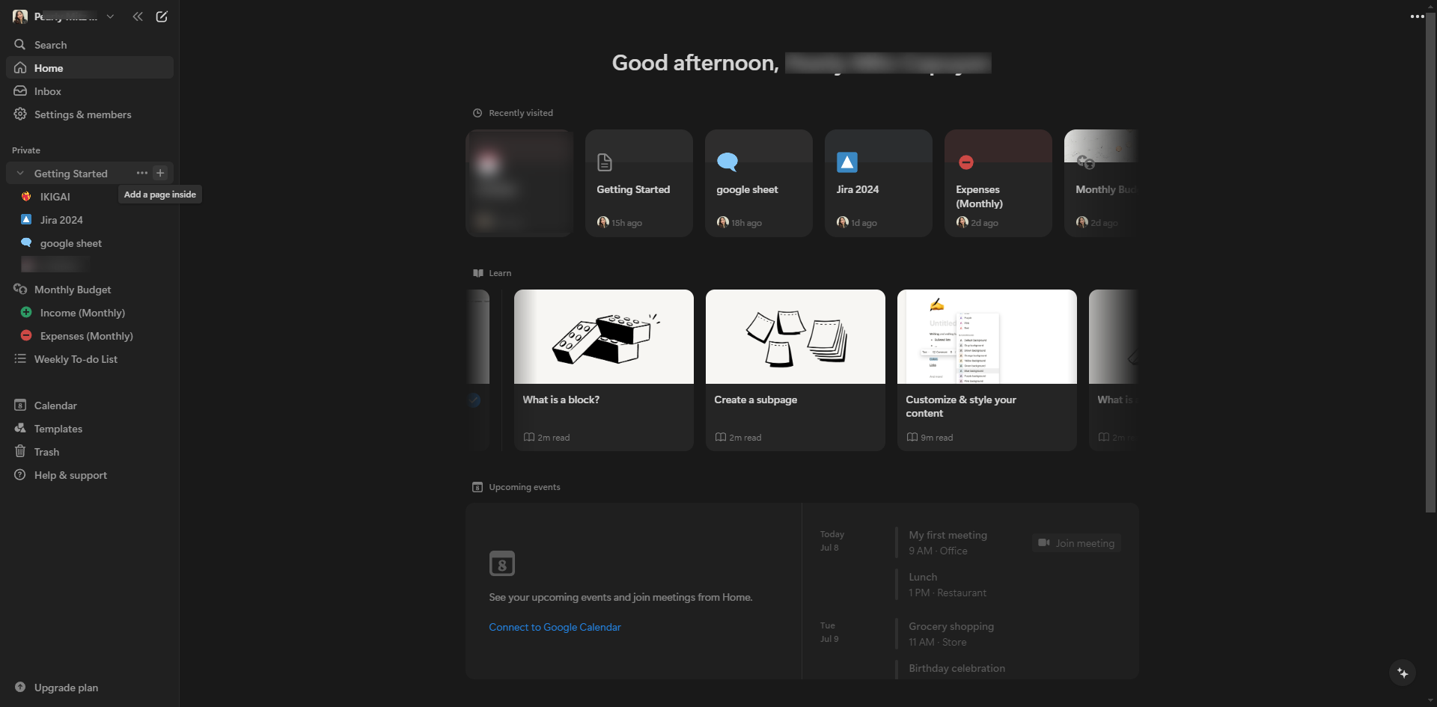Screen dimensions: 1437x707
Task: Click Weekly To-do List list icon
Action: coord(20,359)
